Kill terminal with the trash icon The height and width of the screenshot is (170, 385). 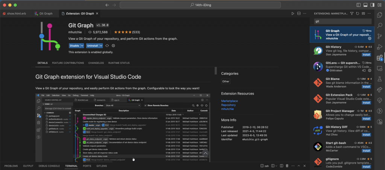coord(287,165)
